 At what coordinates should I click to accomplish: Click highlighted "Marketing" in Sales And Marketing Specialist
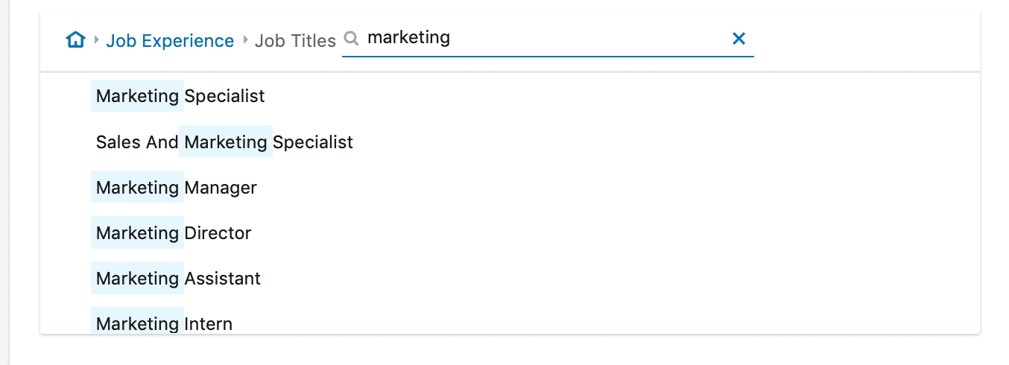[226, 142]
